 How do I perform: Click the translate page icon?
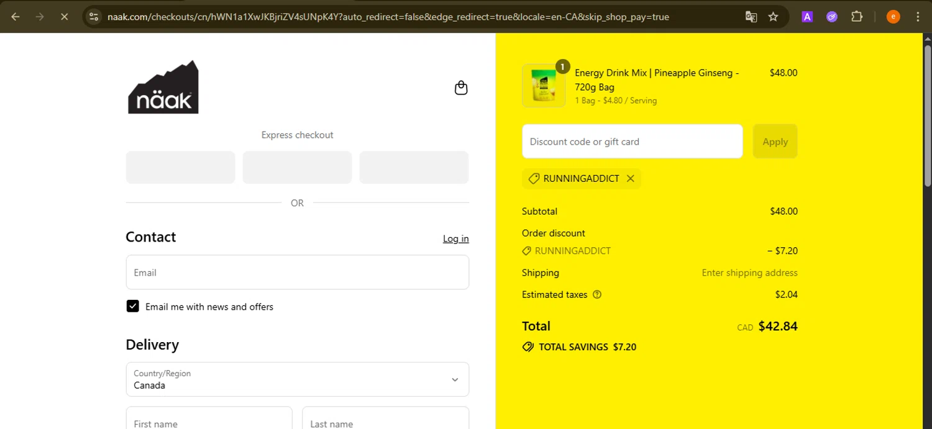[751, 17]
